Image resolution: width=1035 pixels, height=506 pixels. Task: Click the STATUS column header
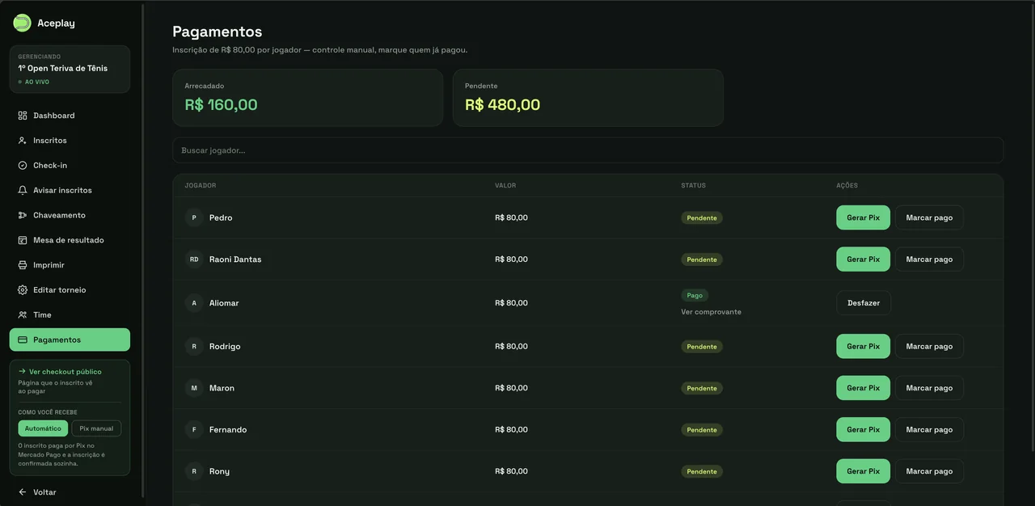point(693,186)
